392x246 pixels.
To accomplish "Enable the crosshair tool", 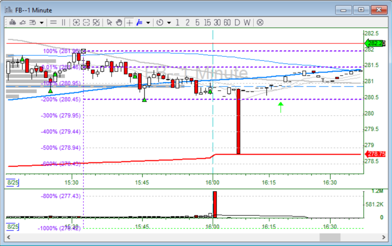I will click(x=129, y=22).
